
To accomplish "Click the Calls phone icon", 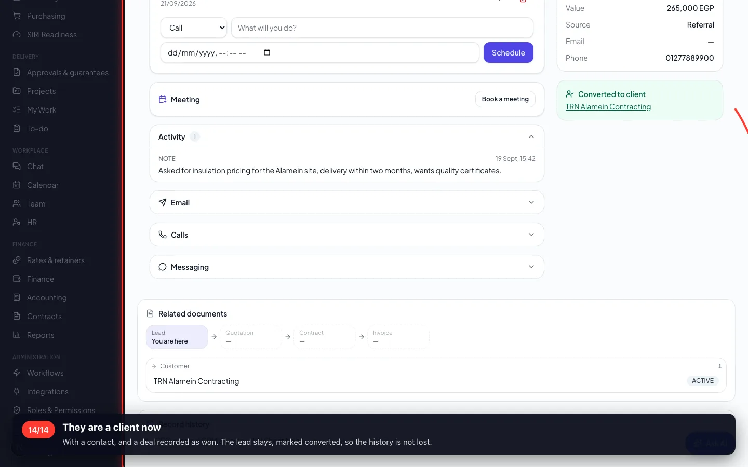I will [163, 235].
